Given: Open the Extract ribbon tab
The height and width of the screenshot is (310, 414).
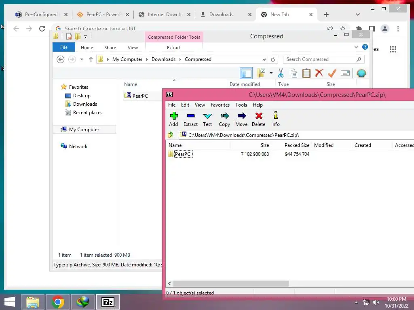Looking at the screenshot, I should point(174,48).
